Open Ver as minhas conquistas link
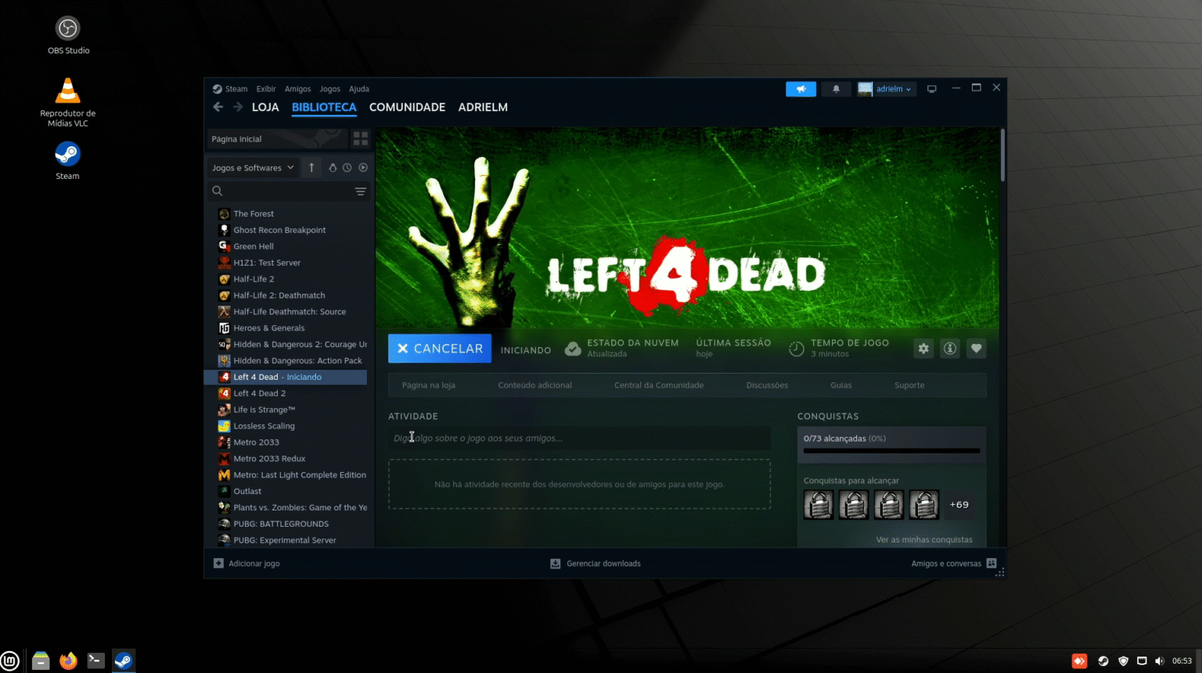Viewport: 1202px width, 673px height. click(x=923, y=539)
